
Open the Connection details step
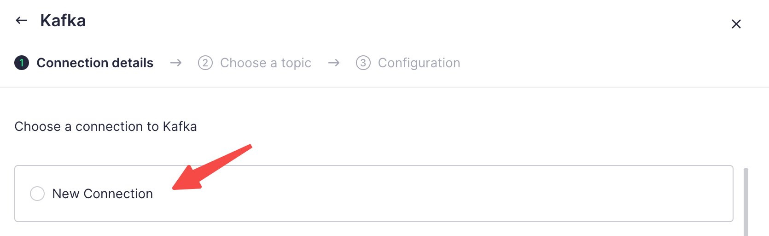point(95,63)
